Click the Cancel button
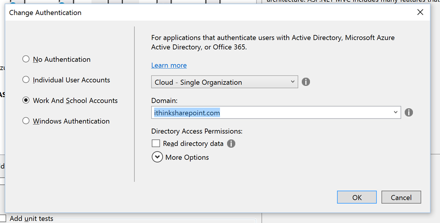Screen dimensions: 440x223 401,197
